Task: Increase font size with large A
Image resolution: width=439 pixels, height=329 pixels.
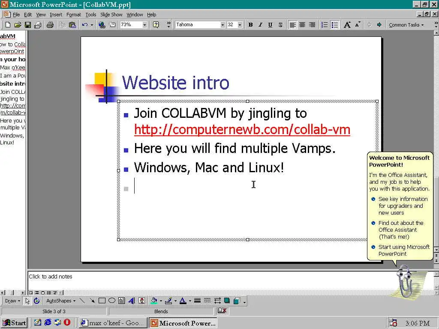Action: 347,25
